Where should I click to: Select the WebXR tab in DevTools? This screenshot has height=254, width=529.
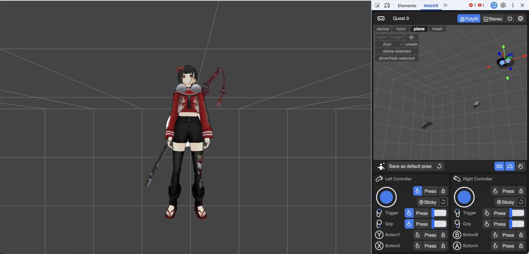[x=430, y=6]
